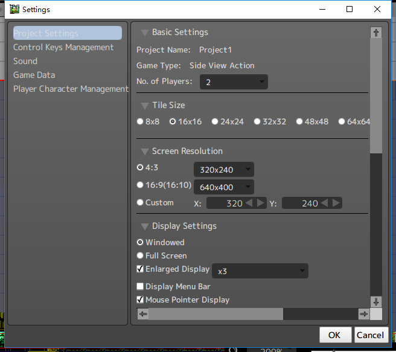
Task: Open the Sound settings page
Action: pyautogui.click(x=25, y=61)
